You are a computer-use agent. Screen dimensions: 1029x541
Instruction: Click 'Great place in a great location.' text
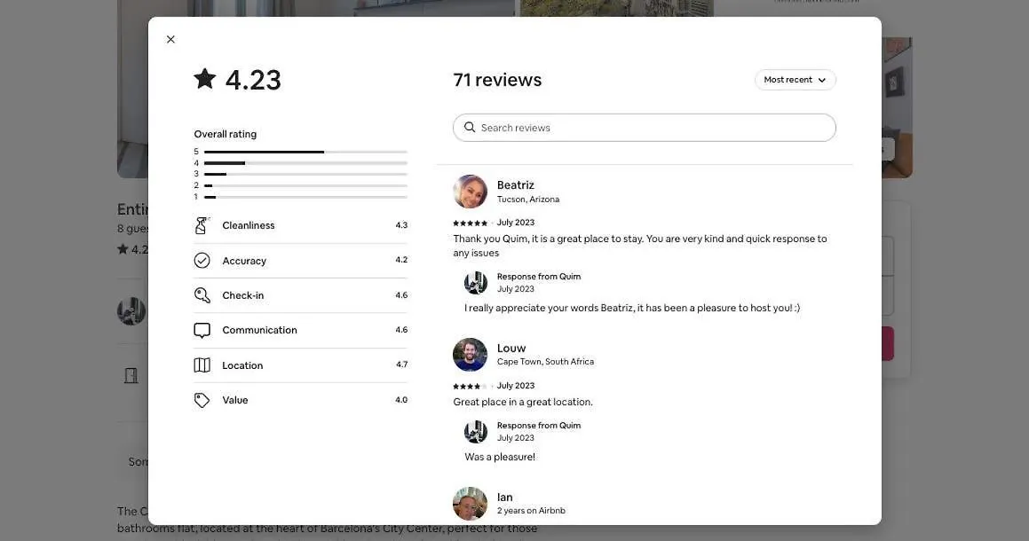coord(523,402)
